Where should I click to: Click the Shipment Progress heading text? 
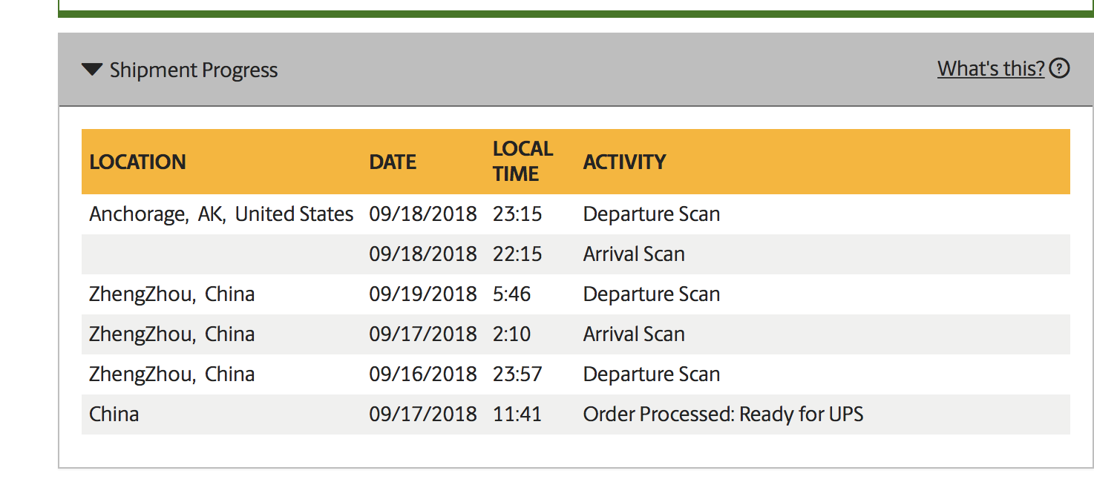tap(194, 70)
